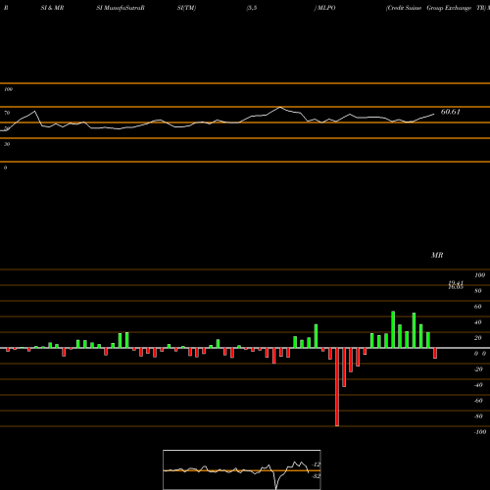Click the ') MLPO' ticker label
490x490 pixels.
324,8
